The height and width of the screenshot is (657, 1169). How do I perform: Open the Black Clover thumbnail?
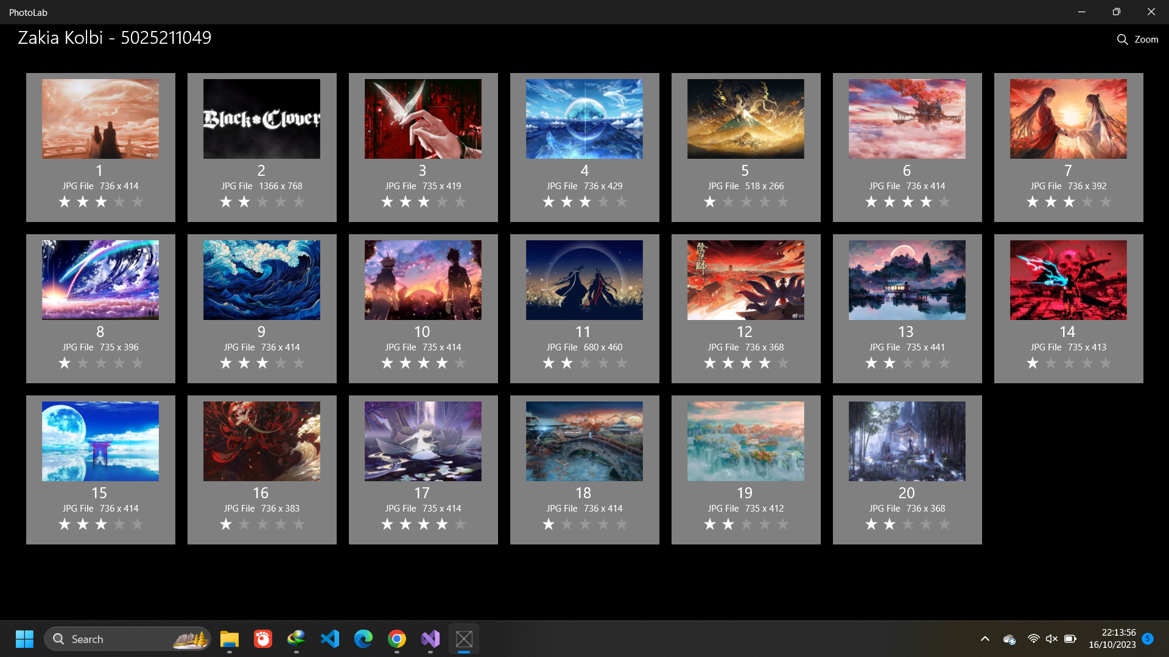tap(262, 119)
